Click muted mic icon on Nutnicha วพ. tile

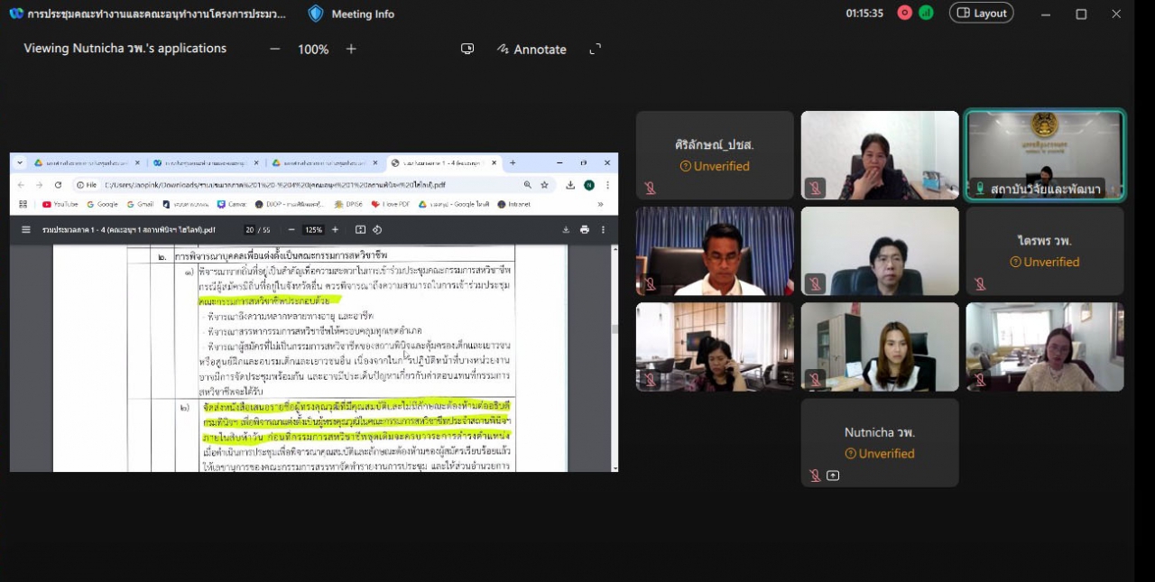coord(815,476)
